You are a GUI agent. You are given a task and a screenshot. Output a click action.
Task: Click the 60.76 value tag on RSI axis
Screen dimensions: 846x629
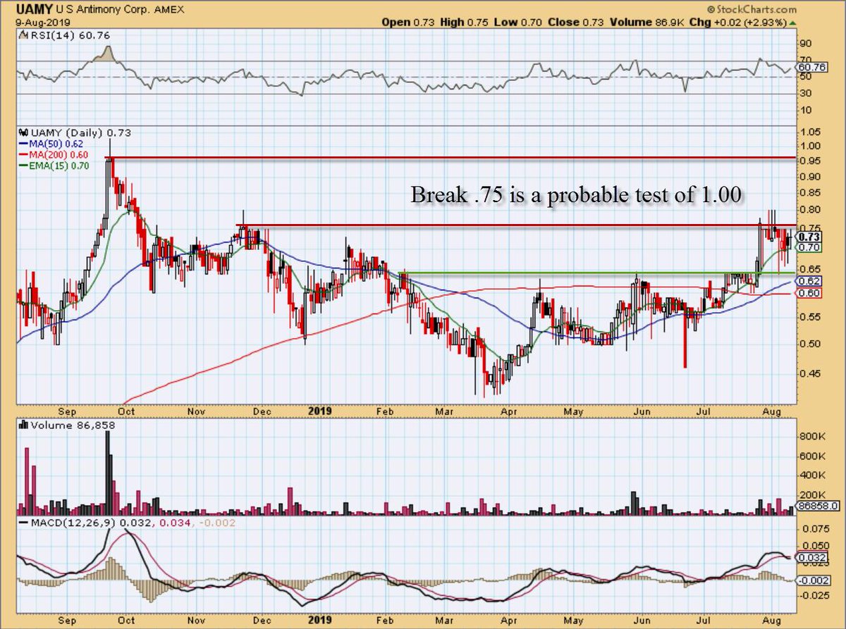812,66
